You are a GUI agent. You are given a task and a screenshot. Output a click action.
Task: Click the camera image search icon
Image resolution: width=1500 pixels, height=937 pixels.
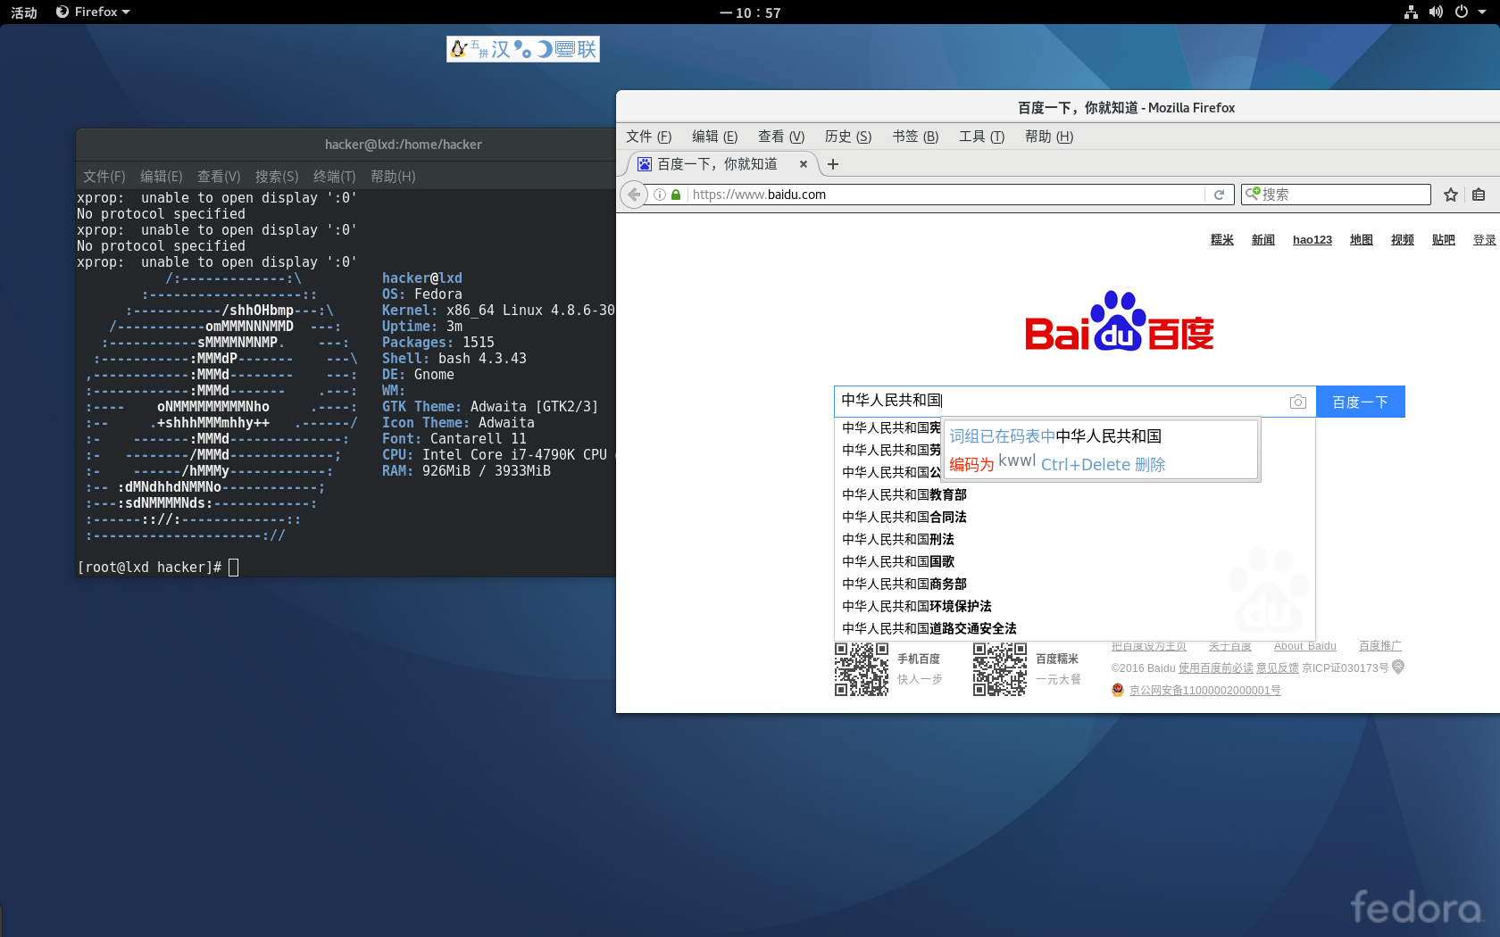click(x=1297, y=402)
